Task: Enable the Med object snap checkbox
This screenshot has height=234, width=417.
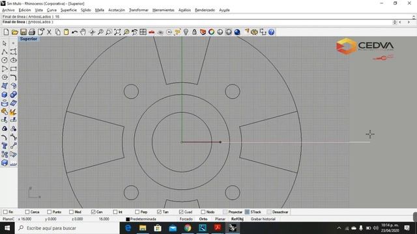Action: point(71,212)
